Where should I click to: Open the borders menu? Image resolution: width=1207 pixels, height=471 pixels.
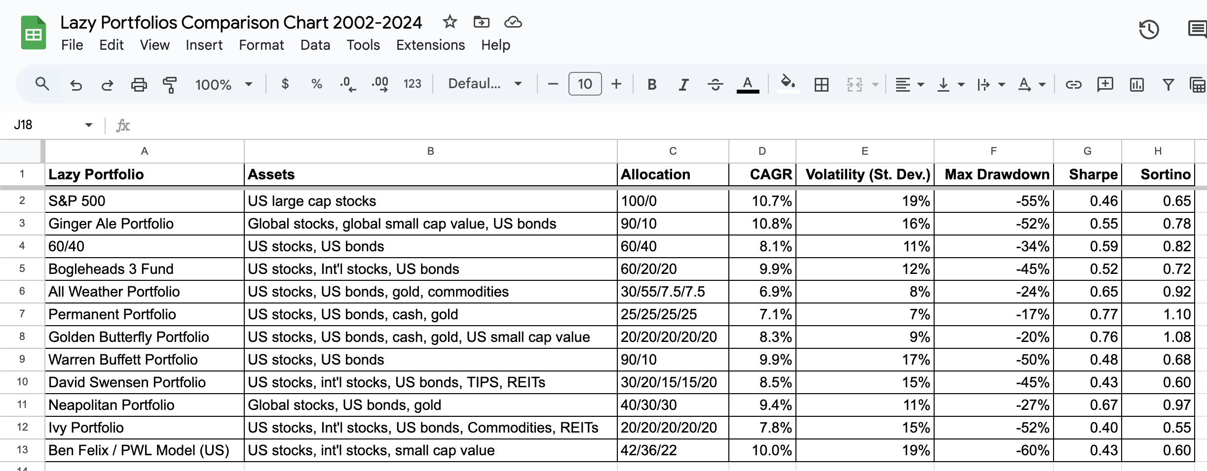pos(821,85)
